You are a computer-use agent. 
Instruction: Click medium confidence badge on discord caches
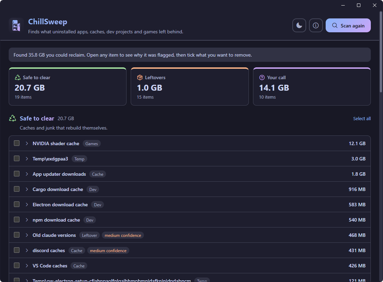pos(108,250)
